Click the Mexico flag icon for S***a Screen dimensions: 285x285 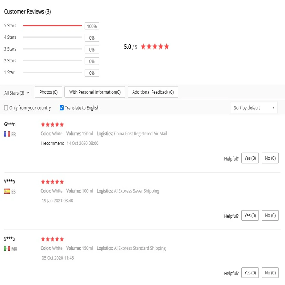(x=7, y=249)
